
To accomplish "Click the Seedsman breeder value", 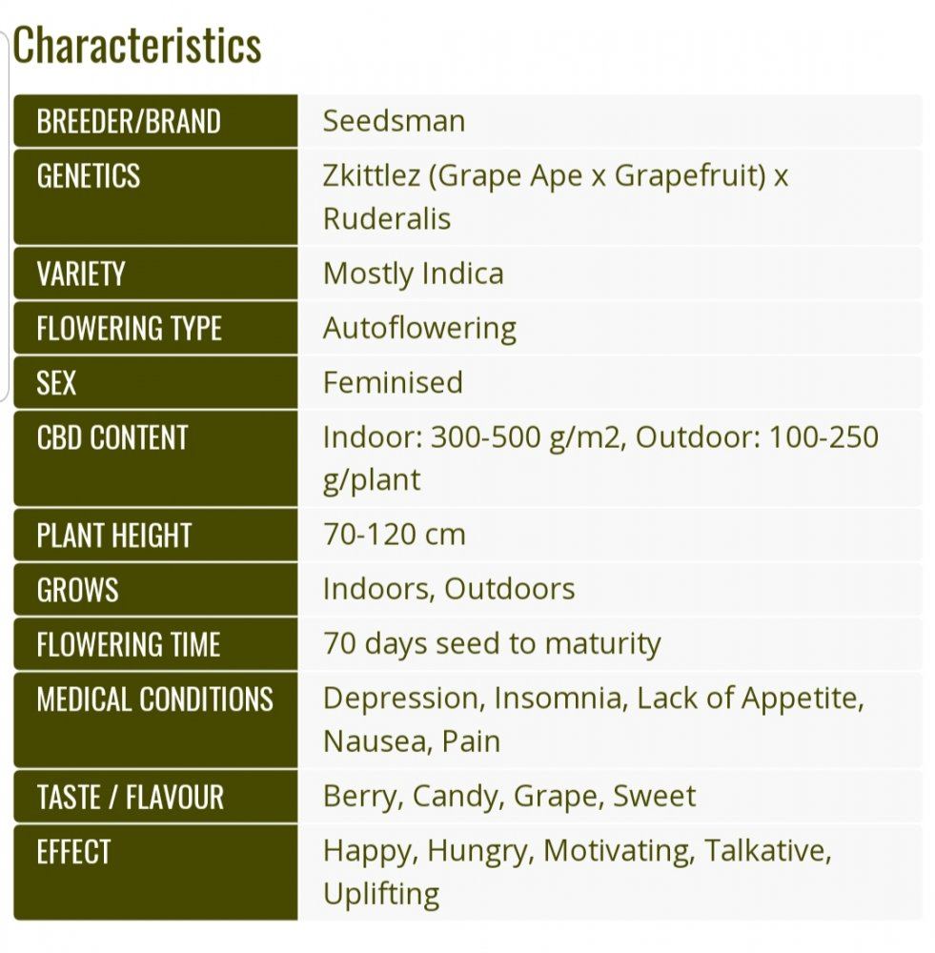I will (x=394, y=121).
